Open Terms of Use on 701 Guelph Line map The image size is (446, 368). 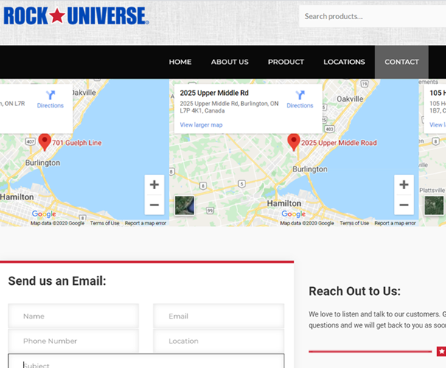[105, 223]
